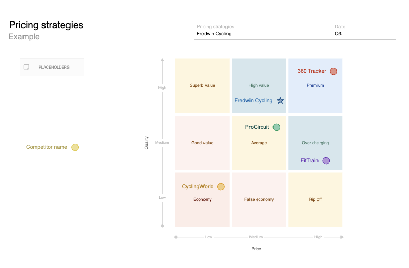The image size is (409, 268).
Task: Click the Fredwin Cycling input field
Action: (263, 30)
